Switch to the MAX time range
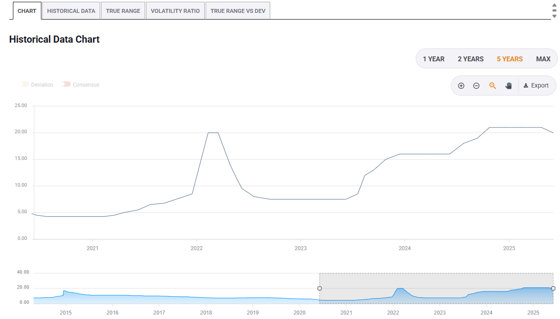Image resolution: width=560 pixels, height=319 pixels. point(543,59)
